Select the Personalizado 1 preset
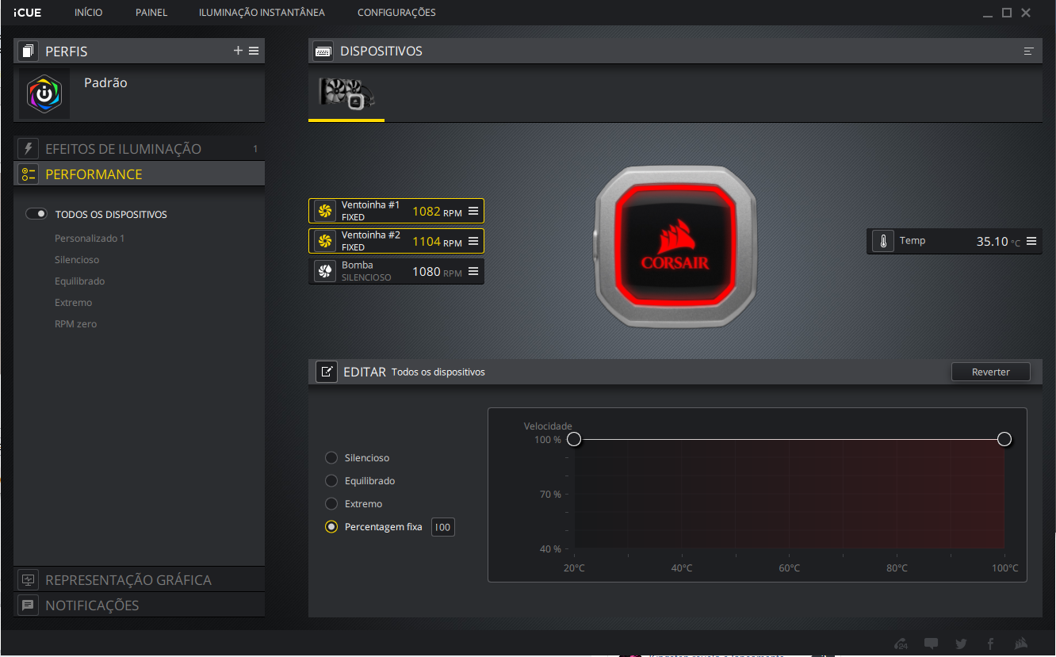The image size is (1056, 657). coord(90,238)
